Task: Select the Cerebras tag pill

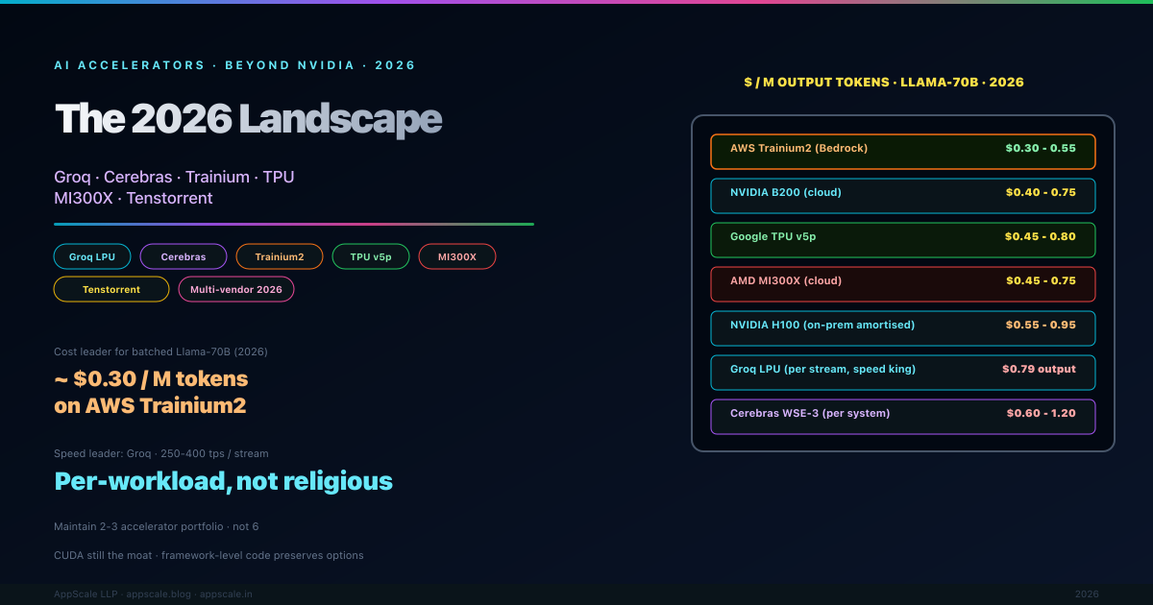Action: click(184, 256)
